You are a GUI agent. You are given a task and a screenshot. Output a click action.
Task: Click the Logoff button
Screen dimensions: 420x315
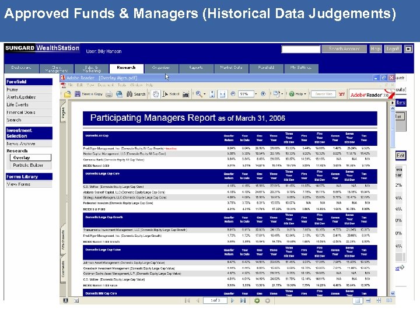[393, 49]
